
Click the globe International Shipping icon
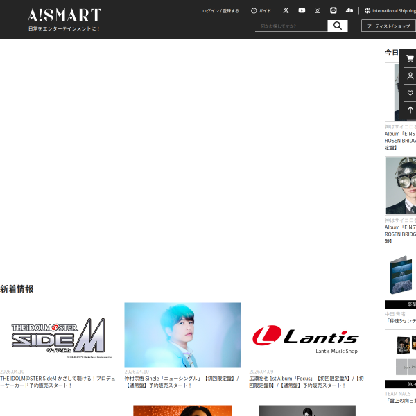coord(367,11)
